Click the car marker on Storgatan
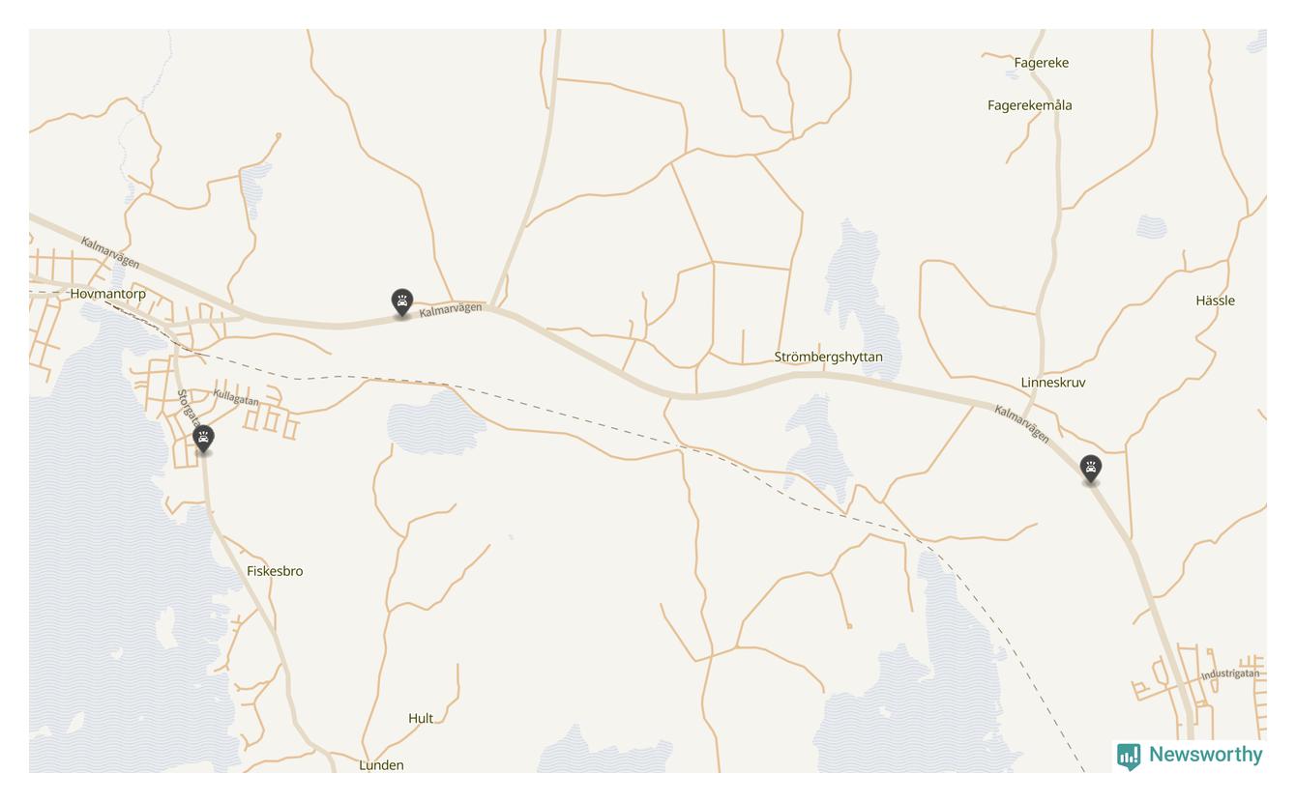Screen dimensions: 1296x802 [x=203, y=440]
